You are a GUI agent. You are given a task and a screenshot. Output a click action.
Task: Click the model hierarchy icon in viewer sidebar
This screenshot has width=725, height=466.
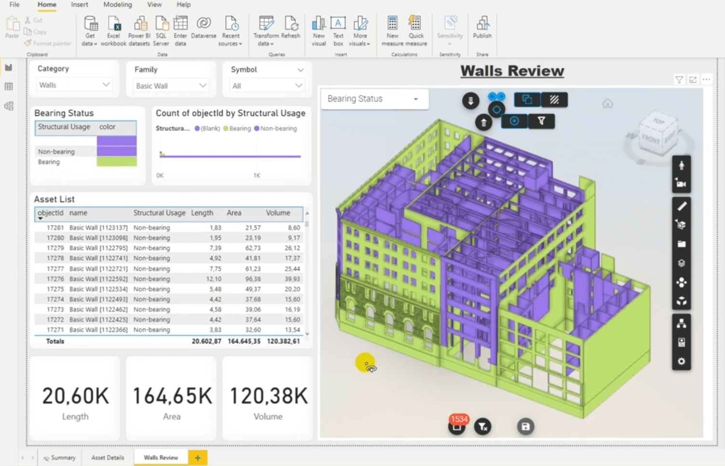681,324
